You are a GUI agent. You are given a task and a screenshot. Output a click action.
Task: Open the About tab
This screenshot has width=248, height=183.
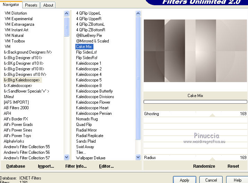48,5
